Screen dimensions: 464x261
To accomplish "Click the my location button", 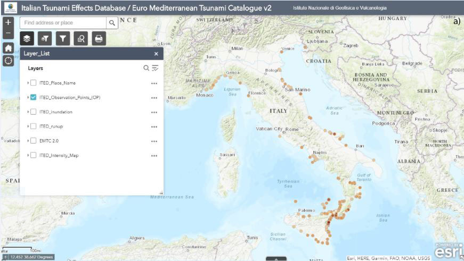I will pos(8,60).
